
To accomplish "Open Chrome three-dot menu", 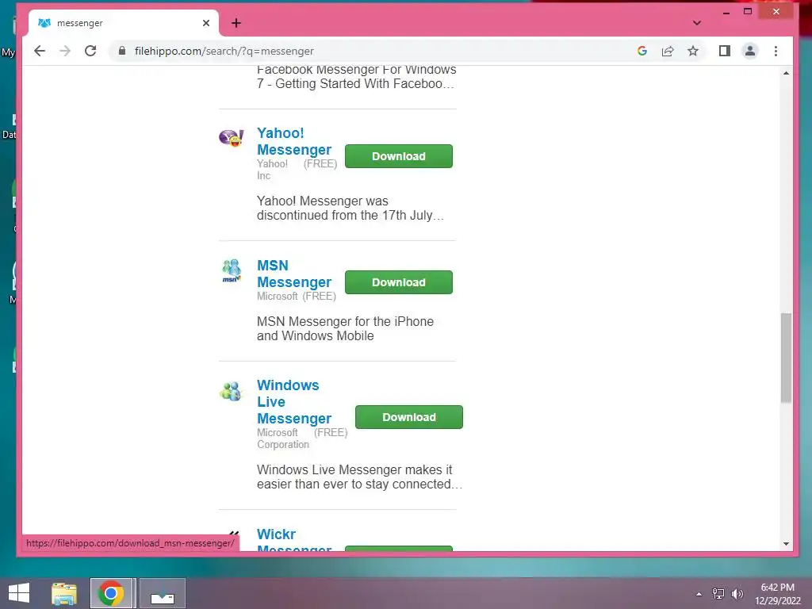I will pos(776,51).
